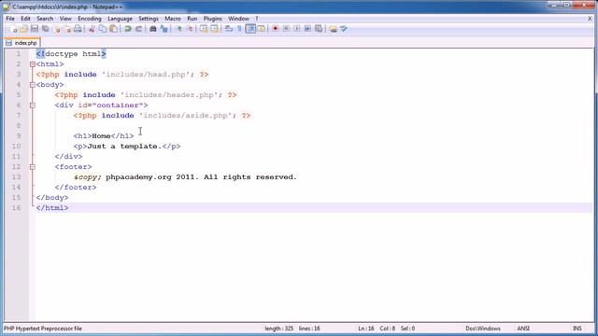The height and width of the screenshot is (336, 598).
Task: Click the Close document toolbar icon
Action: click(x=57, y=29)
